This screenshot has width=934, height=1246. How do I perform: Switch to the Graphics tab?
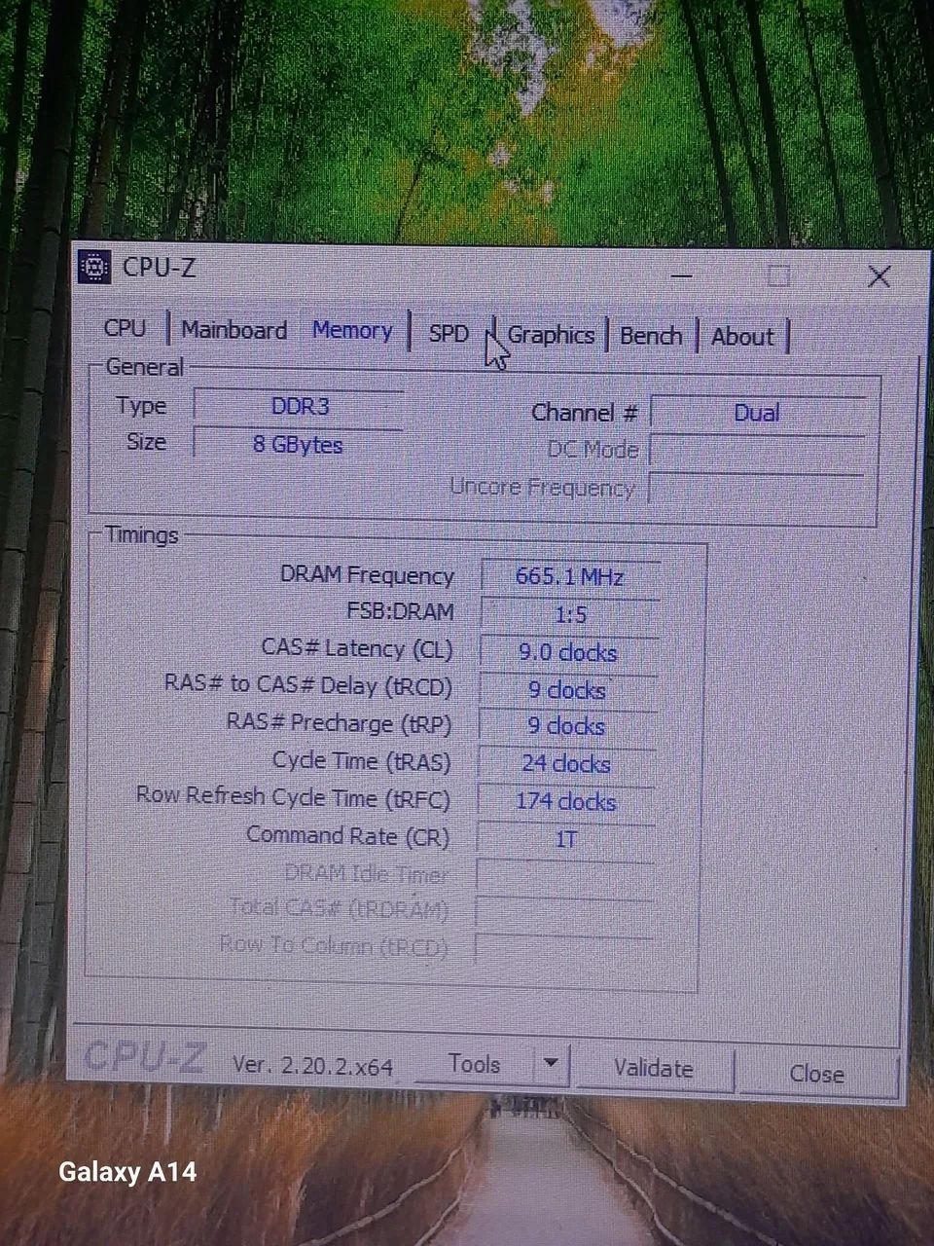551,335
